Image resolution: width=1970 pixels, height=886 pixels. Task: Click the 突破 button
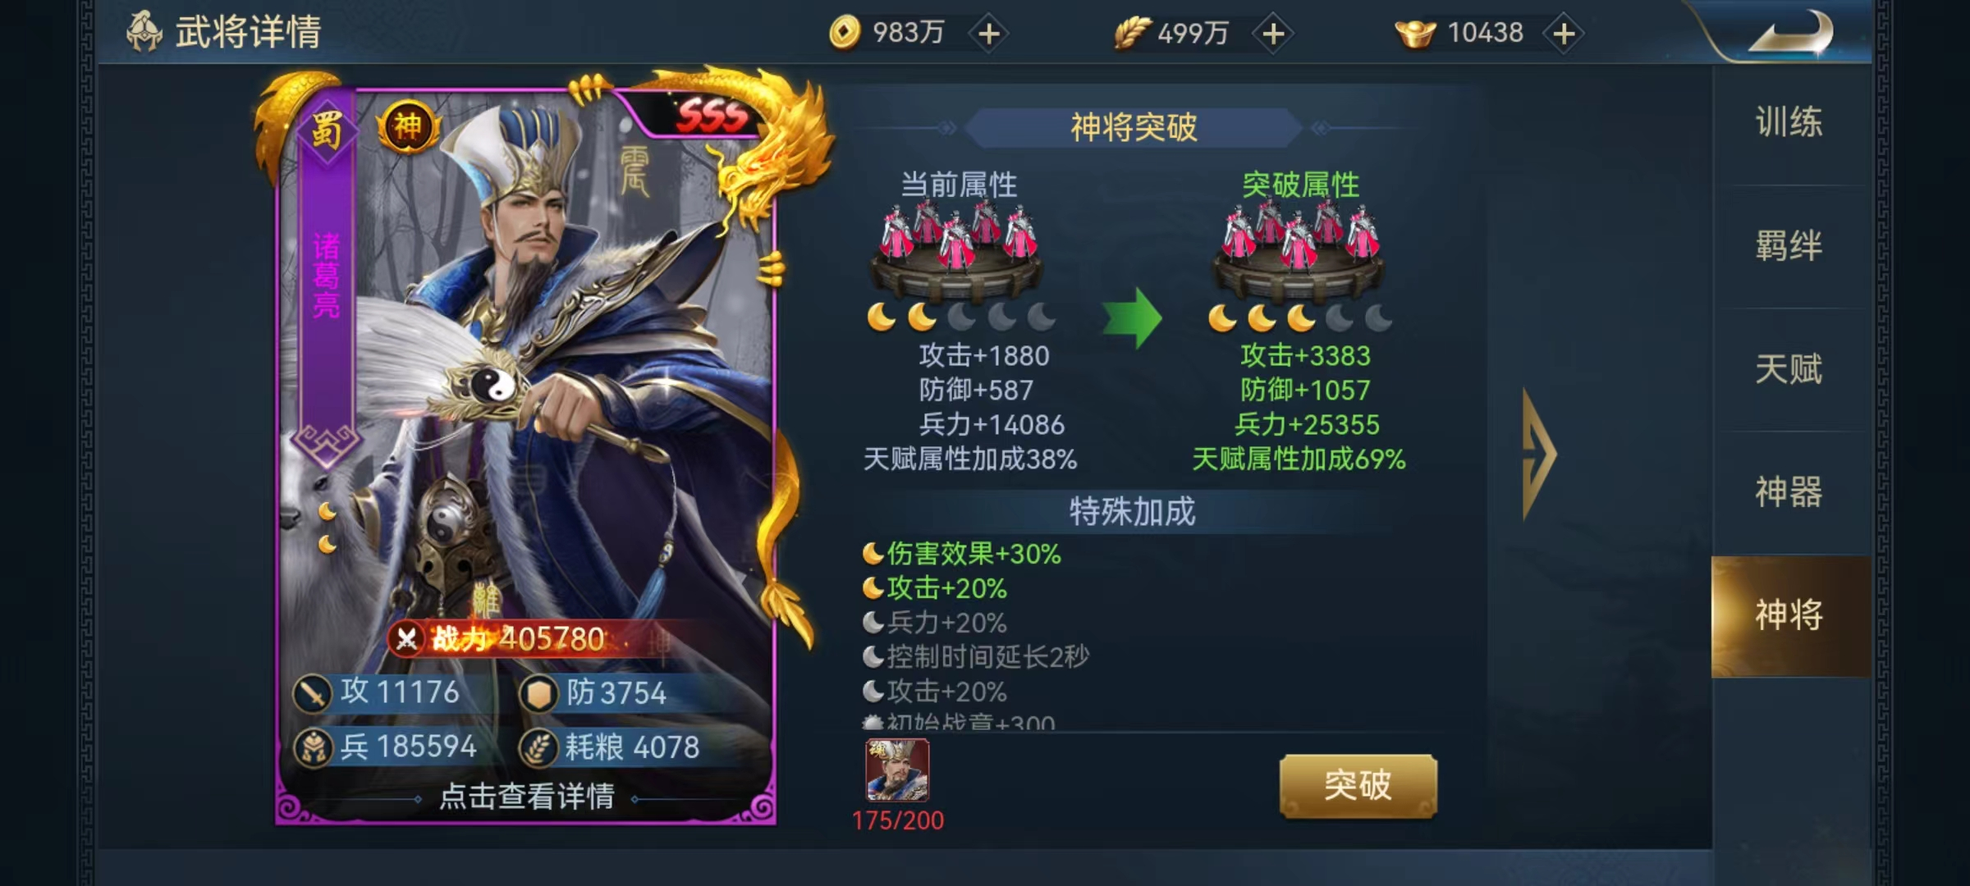tap(1358, 785)
